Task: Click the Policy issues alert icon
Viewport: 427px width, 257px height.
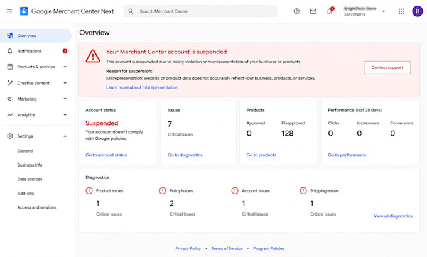Action: pyautogui.click(x=163, y=190)
